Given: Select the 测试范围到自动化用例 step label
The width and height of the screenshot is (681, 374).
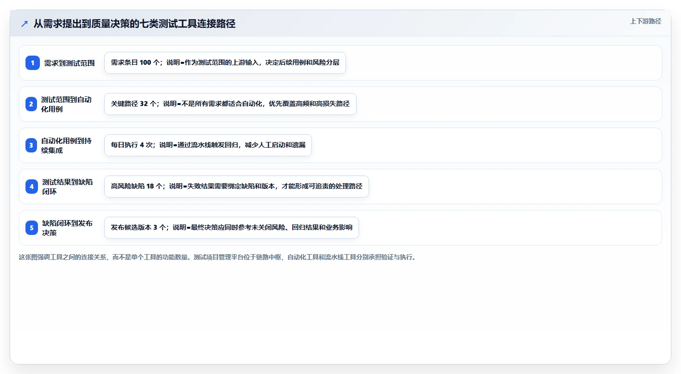Looking at the screenshot, I should (x=66, y=104).
